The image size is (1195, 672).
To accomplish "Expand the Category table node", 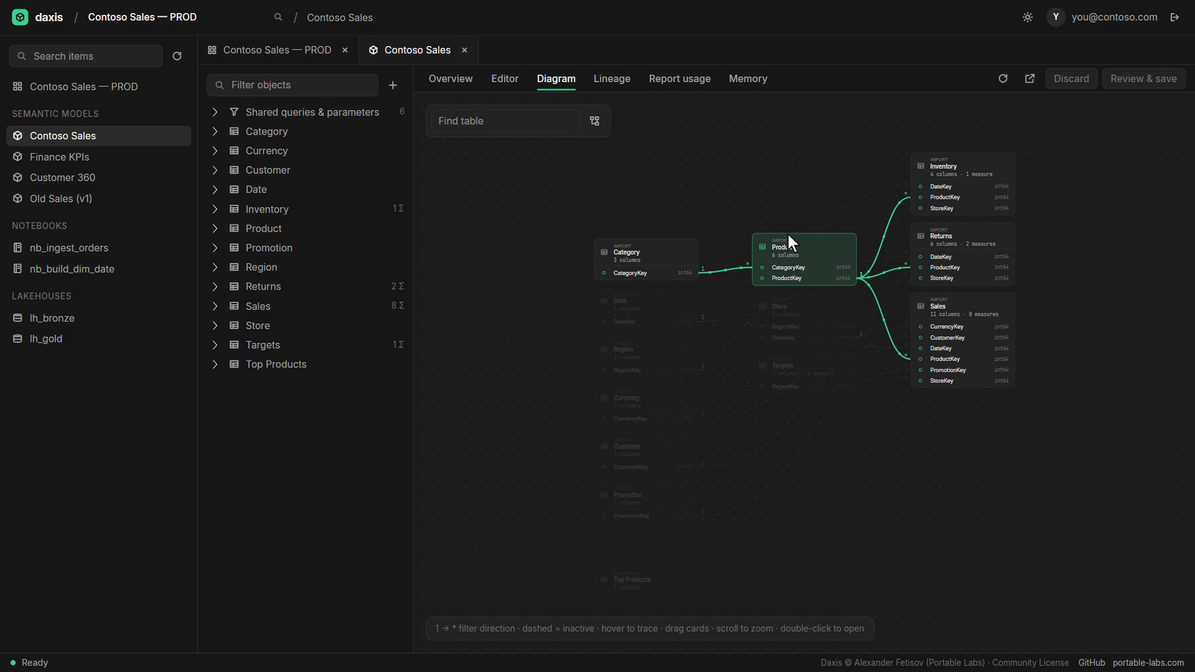I will coord(215,131).
